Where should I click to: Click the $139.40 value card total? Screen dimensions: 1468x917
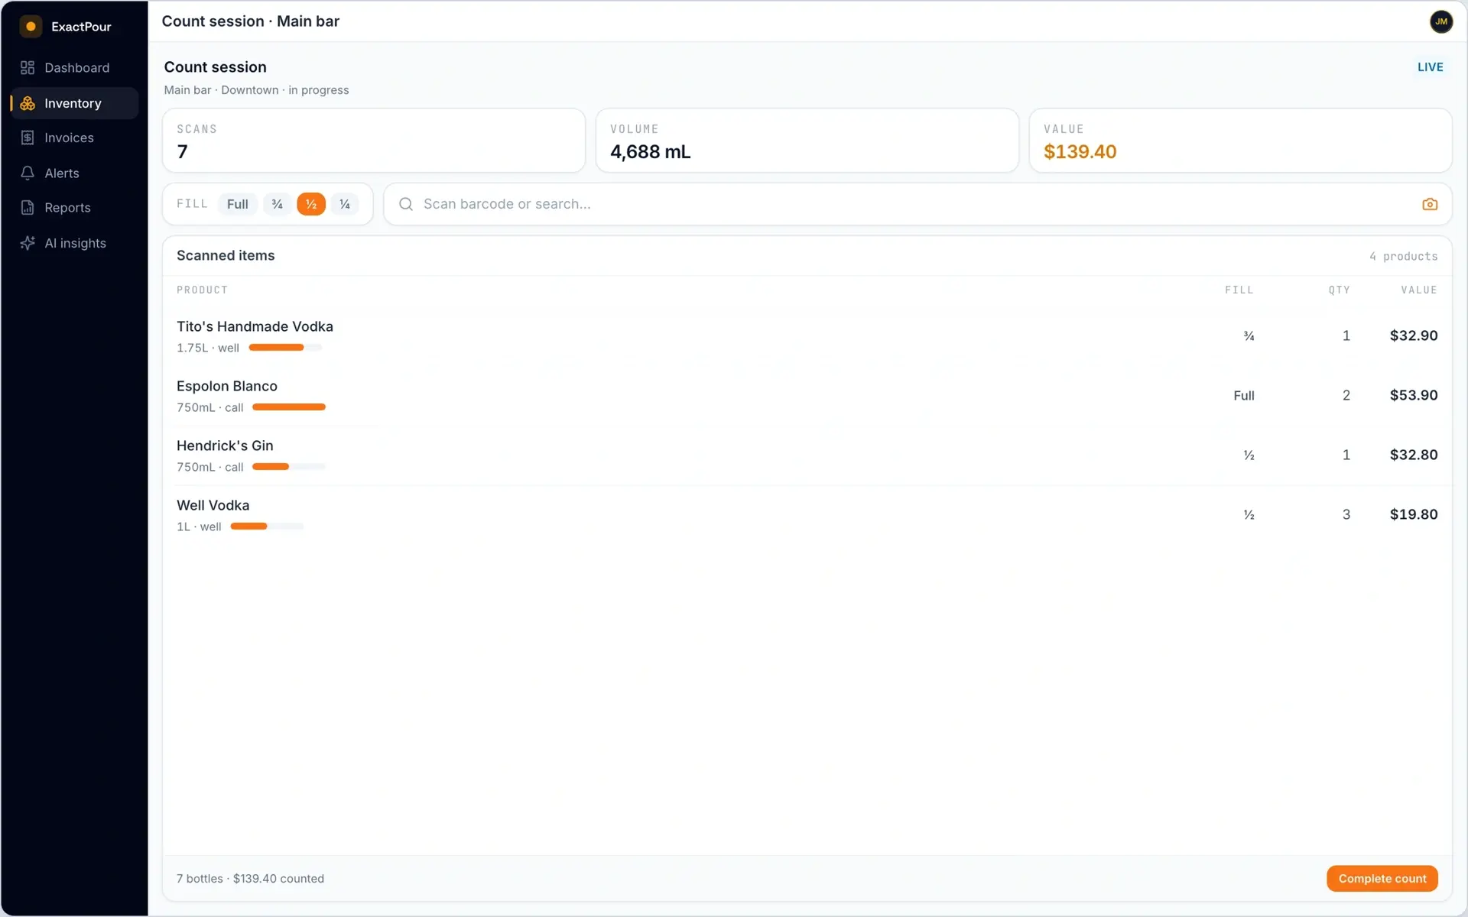[x=1080, y=152]
